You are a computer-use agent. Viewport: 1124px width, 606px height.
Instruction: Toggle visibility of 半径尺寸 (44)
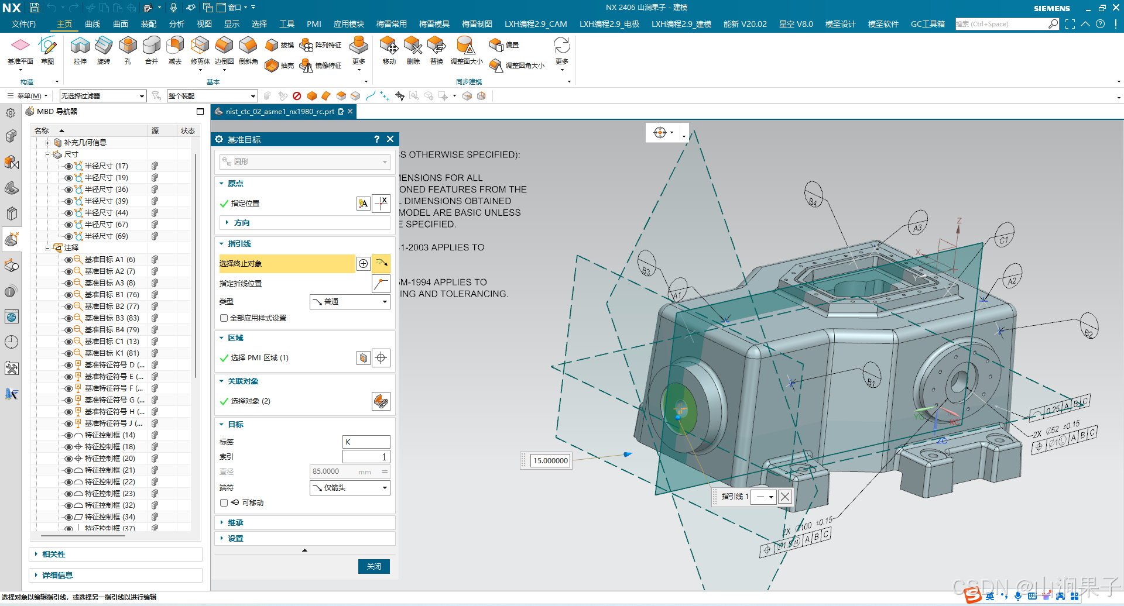coord(68,213)
